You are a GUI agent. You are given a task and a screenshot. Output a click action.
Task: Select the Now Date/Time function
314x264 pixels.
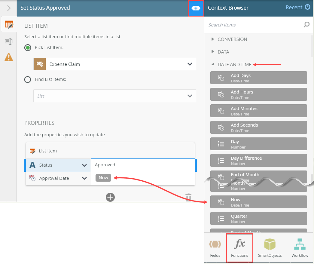coord(258,202)
